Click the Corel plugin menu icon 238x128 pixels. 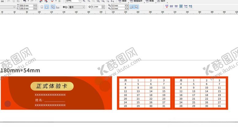pyautogui.click(x=186, y=6)
